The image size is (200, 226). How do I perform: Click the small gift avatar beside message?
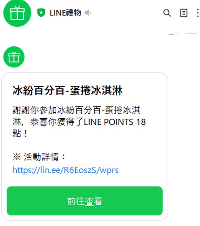tap(14, 57)
